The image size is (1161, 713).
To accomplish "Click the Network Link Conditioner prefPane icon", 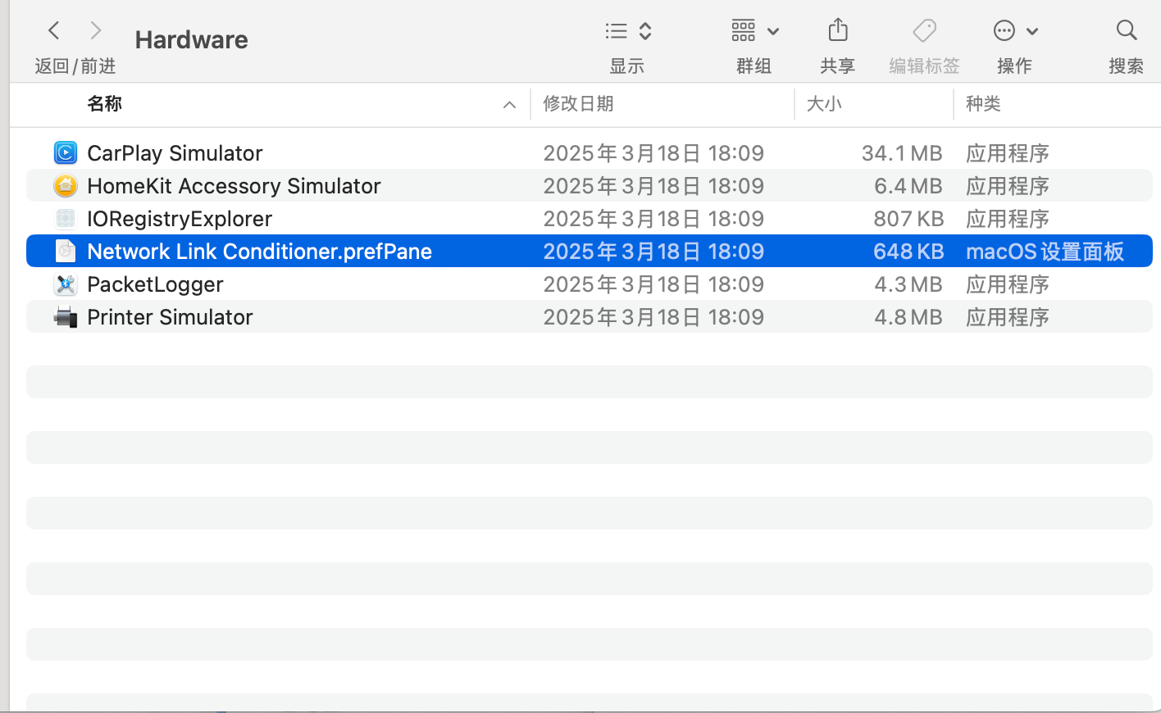I will coord(66,251).
